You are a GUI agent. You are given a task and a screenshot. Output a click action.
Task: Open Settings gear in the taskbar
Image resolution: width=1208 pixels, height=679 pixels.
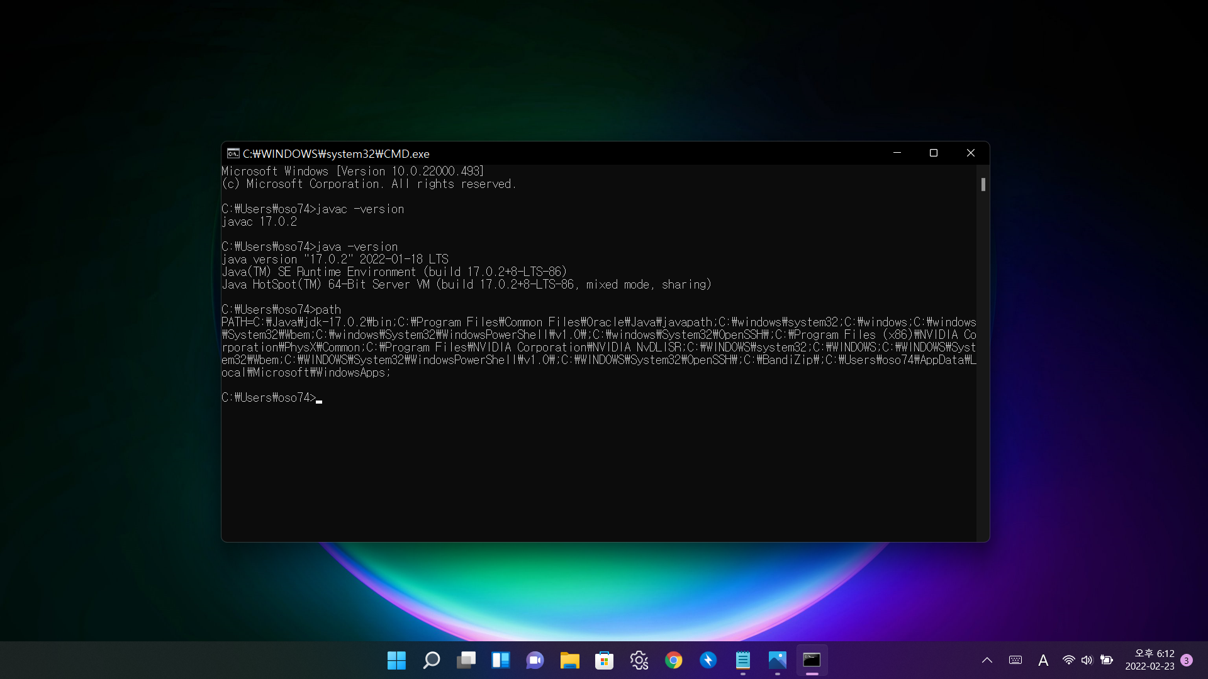(639, 660)
